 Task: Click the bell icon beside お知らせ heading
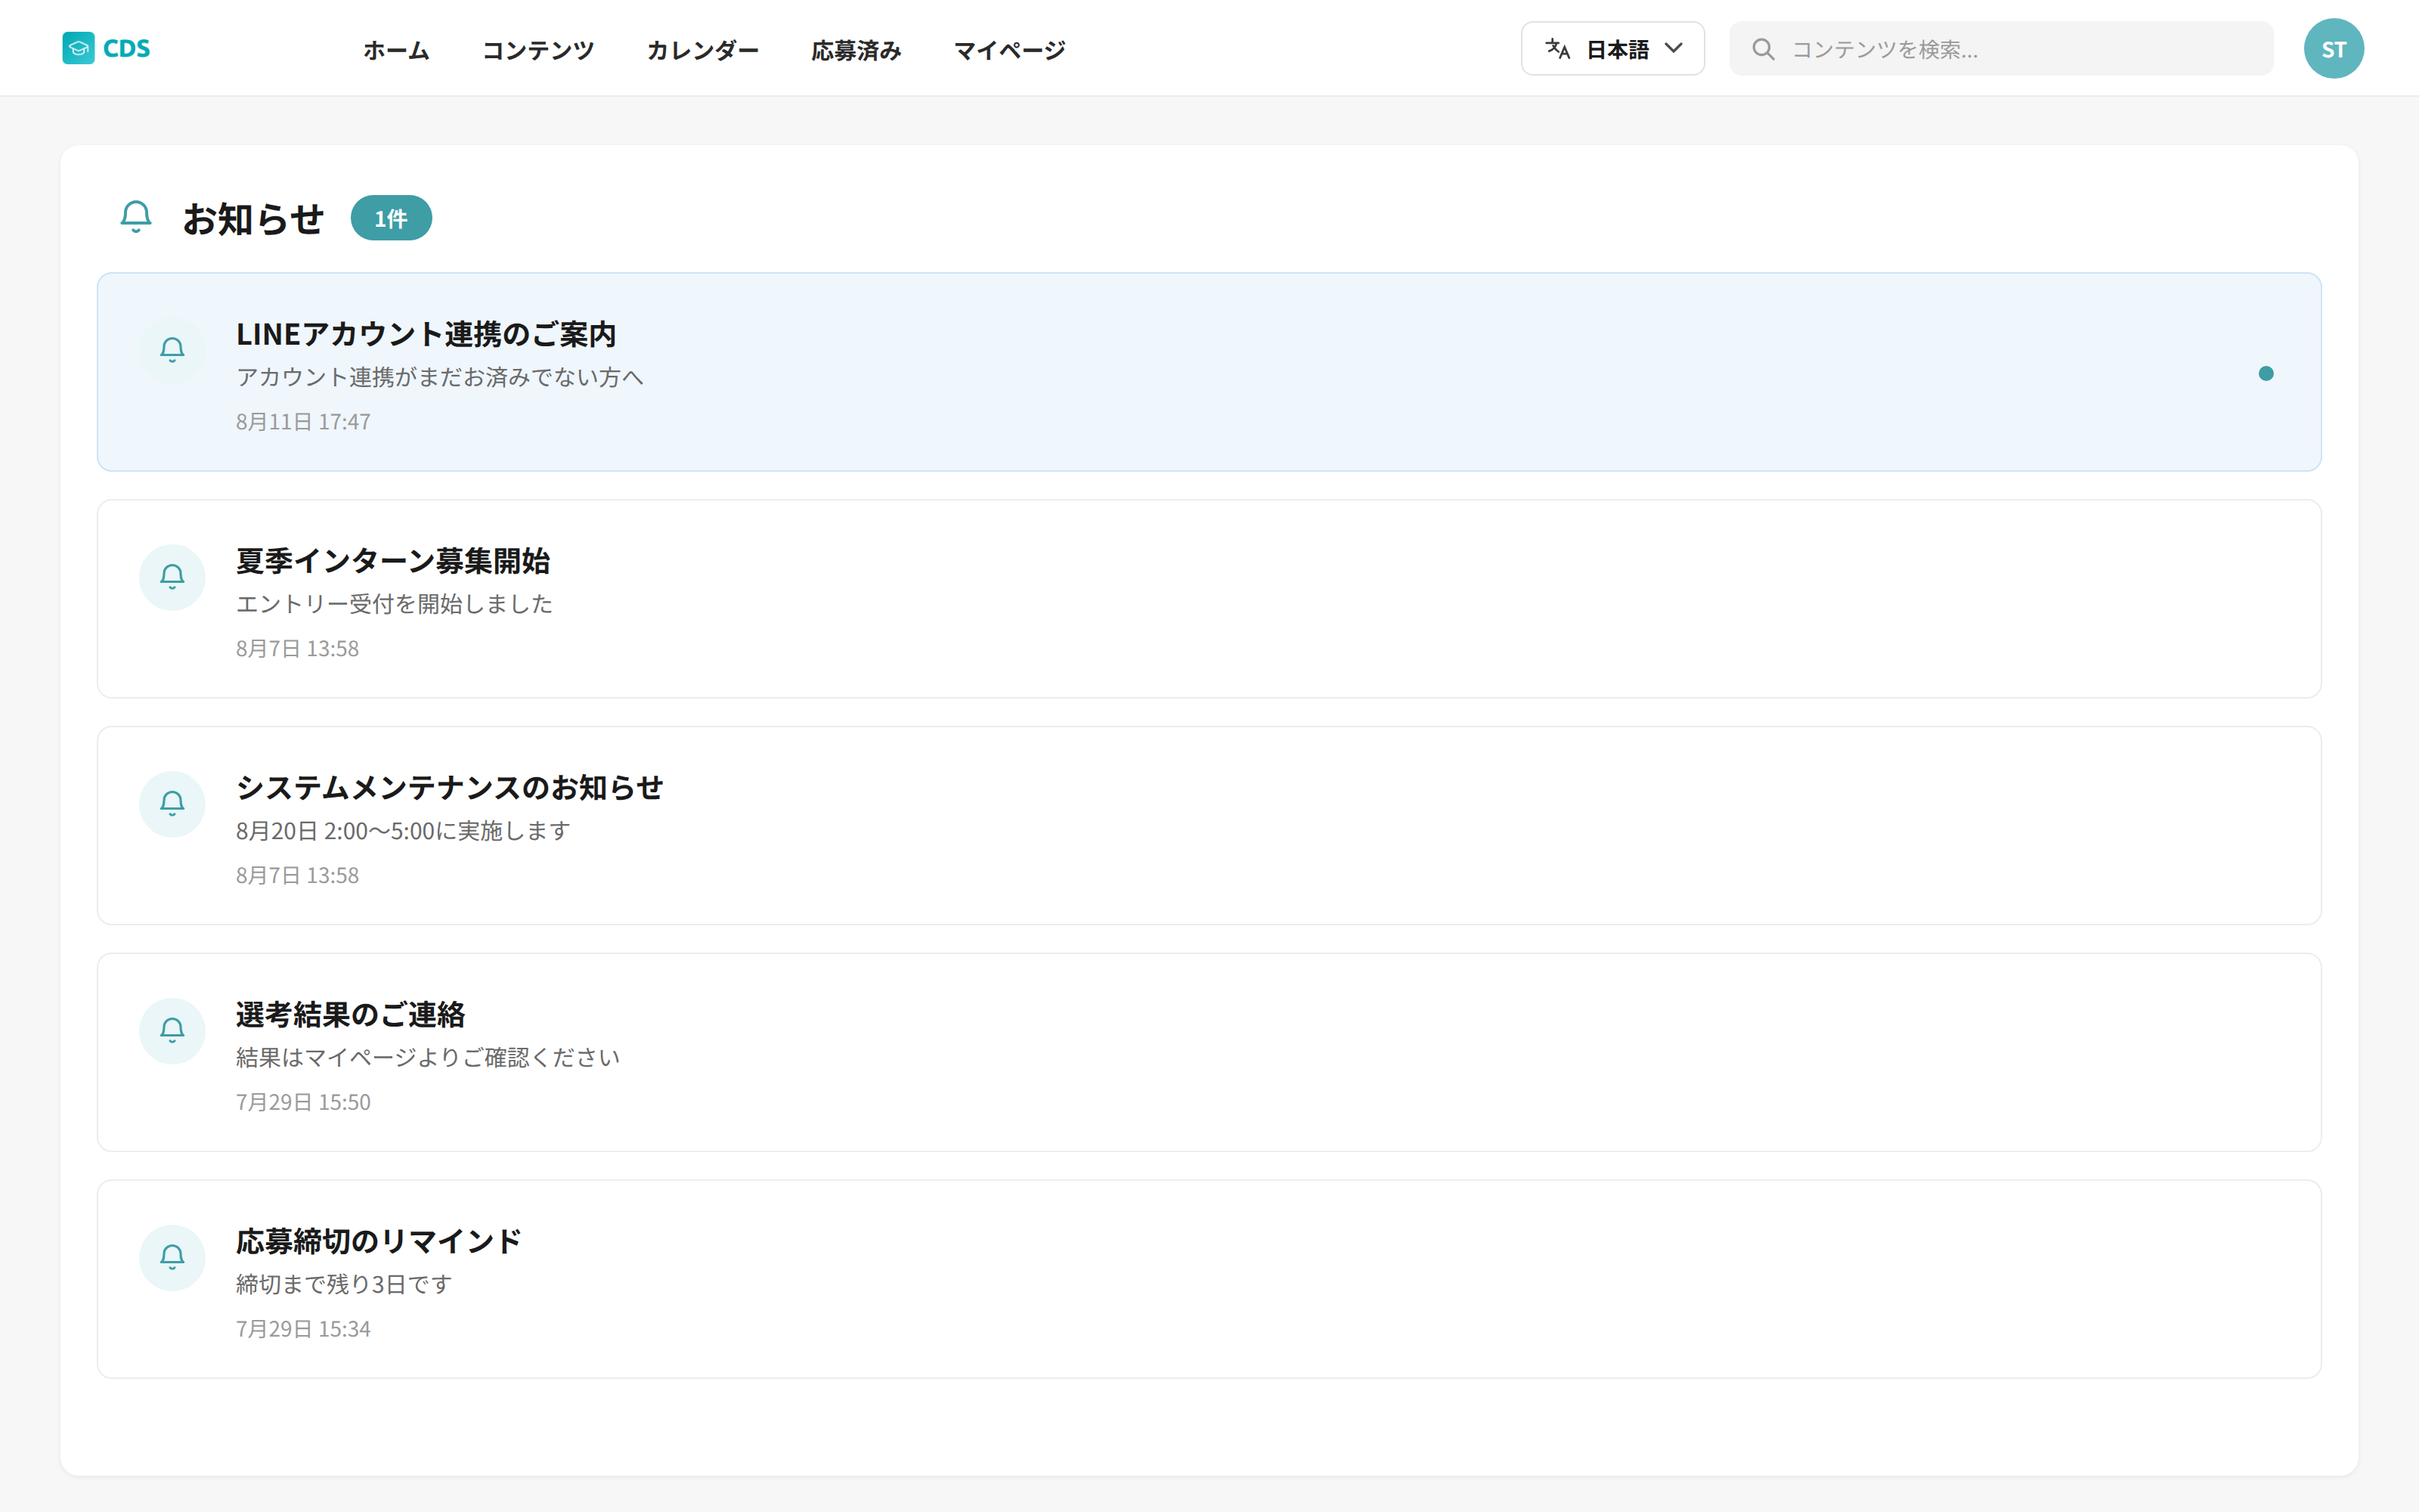point(136,217)
